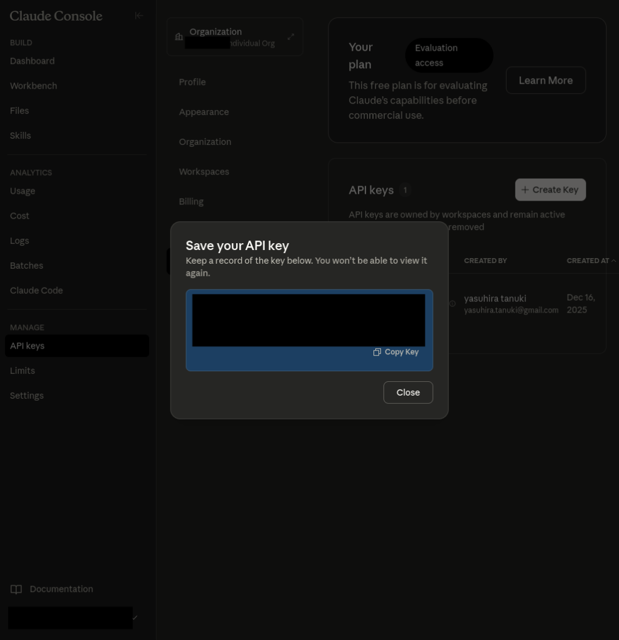
Task: Sort by the Created At column arrow
Action: 613,261
